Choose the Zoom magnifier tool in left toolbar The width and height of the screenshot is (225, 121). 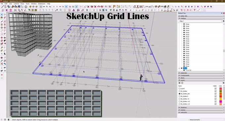point(2,61)
